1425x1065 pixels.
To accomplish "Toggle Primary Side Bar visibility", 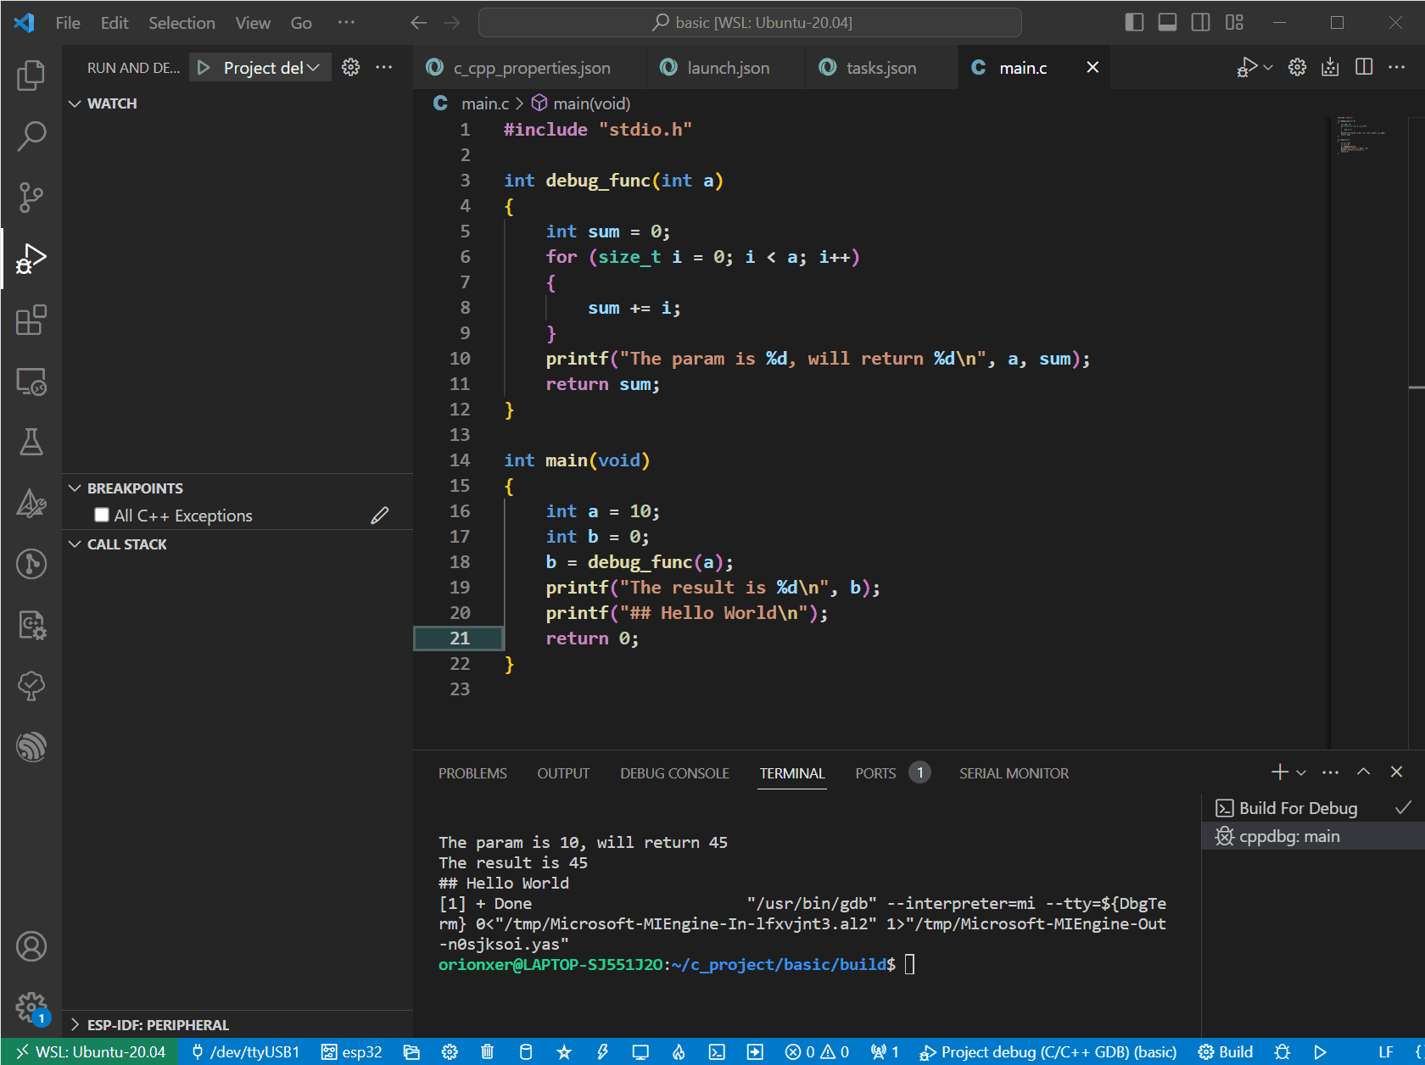I will [x=1134, y=22].
